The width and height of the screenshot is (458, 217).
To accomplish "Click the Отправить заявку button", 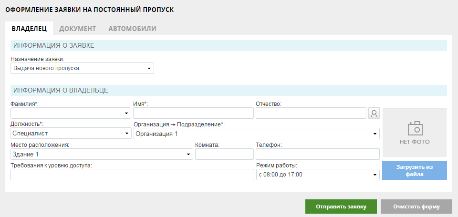I will click(x=341, y=207).
